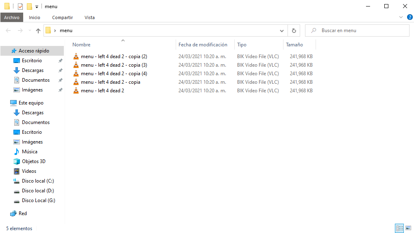Viewport: 414px width, 233px height.
Task: Open Disco local (D:) drive
Action: (x=38, y=191)
